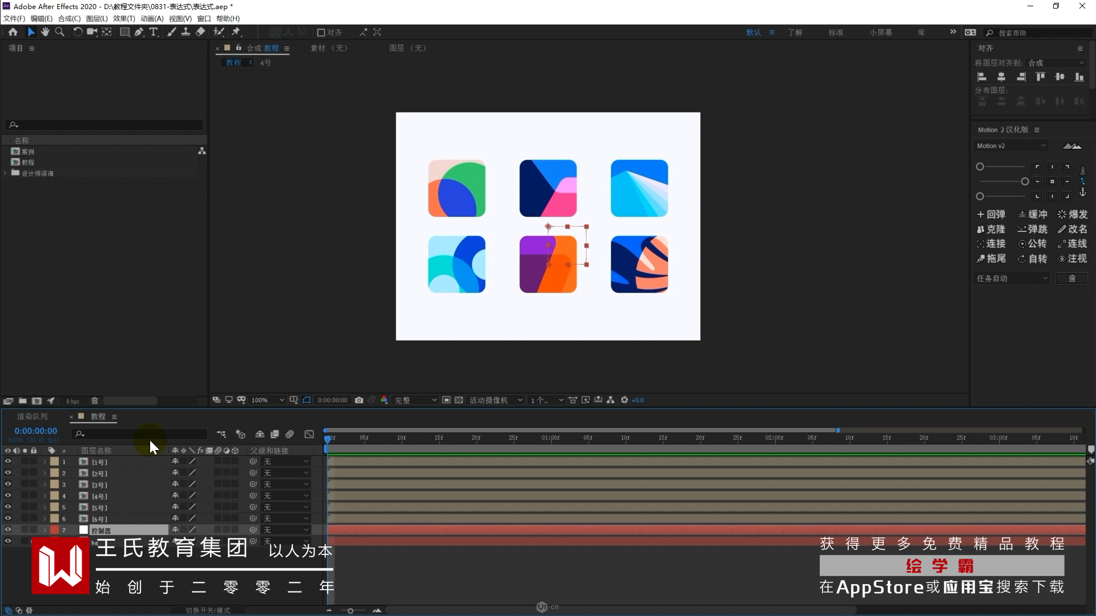Click the 克隆 button in Motion panel
This screenshot has width=1096, height=616.
click(x=991, y=229)
